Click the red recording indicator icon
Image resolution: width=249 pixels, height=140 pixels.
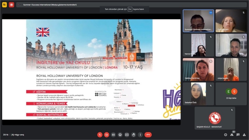(x=12, y=5)
